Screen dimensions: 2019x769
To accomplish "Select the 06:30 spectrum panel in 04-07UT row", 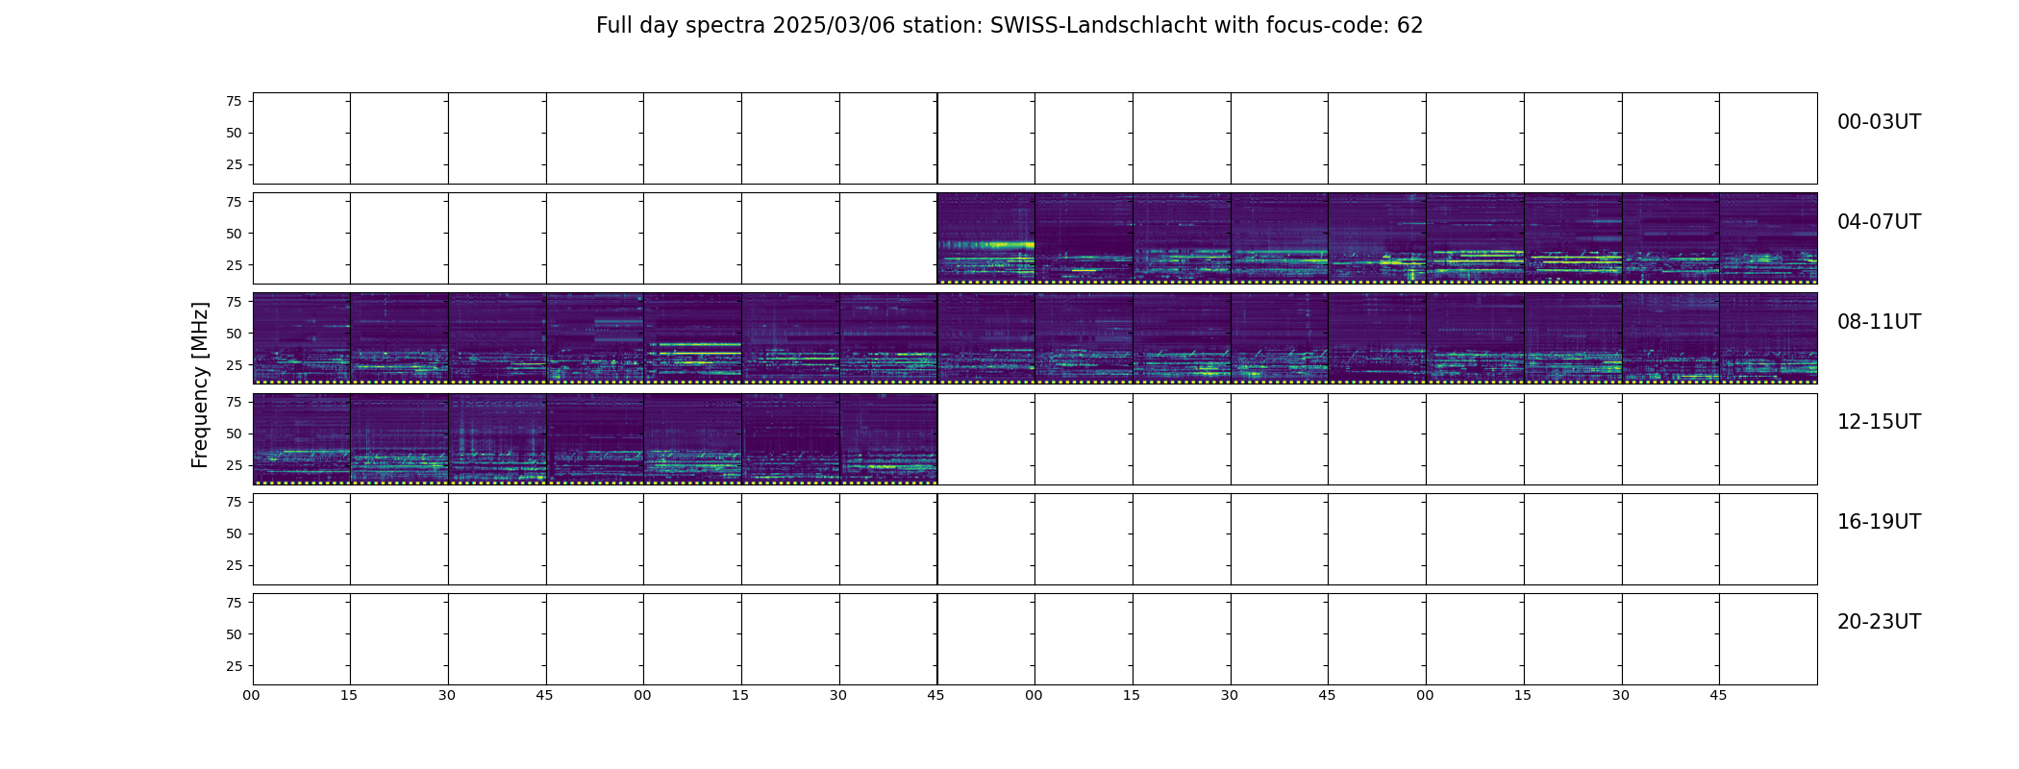I will click(x=1280, y=238).
